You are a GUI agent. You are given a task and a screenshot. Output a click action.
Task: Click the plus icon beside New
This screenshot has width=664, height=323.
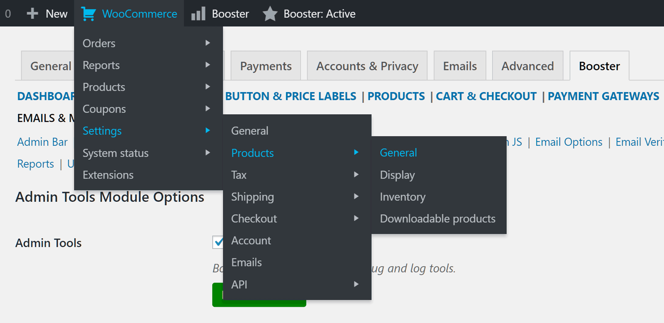(32, 14)
